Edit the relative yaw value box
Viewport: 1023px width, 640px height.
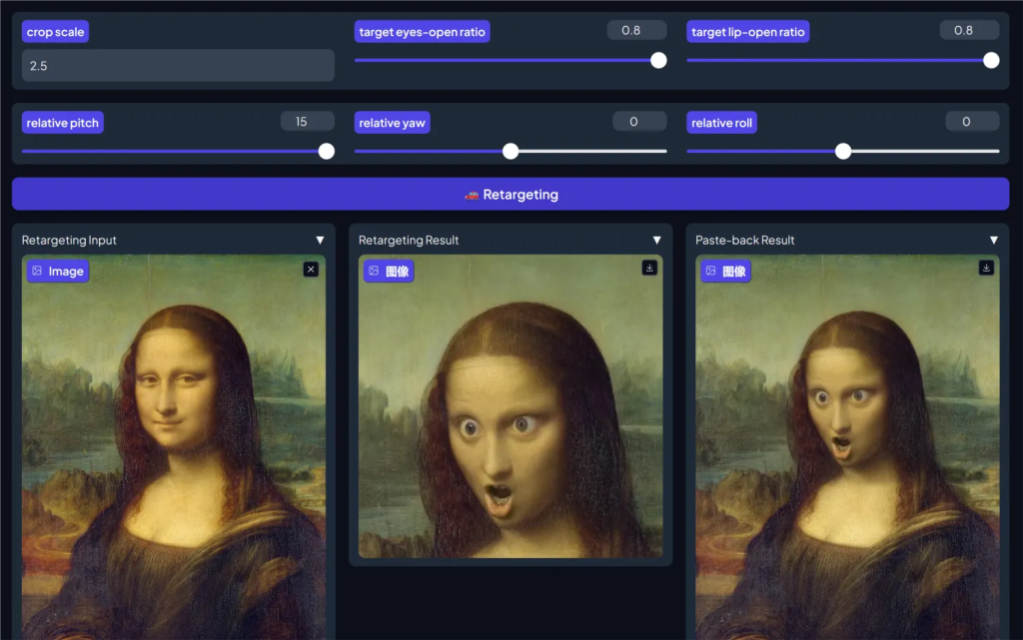(x=639, y=121)
